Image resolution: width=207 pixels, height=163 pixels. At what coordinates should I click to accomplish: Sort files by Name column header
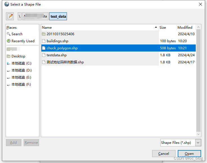point(100,28)
